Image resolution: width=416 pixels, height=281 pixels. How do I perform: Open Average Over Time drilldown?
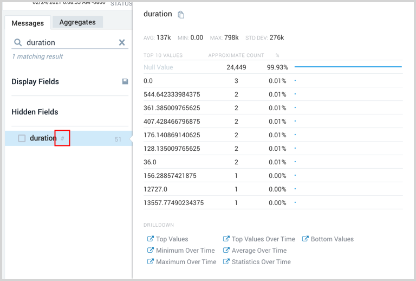pos(259,251)
